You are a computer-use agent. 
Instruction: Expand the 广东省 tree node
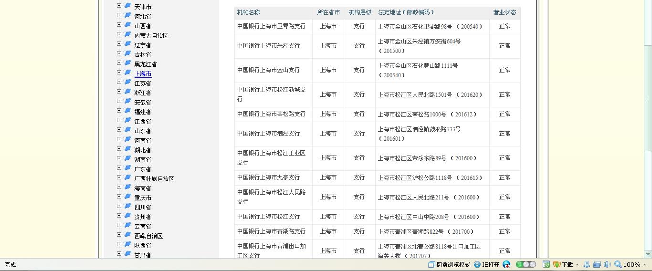[119, 168]
